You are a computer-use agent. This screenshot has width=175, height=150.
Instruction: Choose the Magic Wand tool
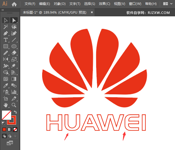6,27
